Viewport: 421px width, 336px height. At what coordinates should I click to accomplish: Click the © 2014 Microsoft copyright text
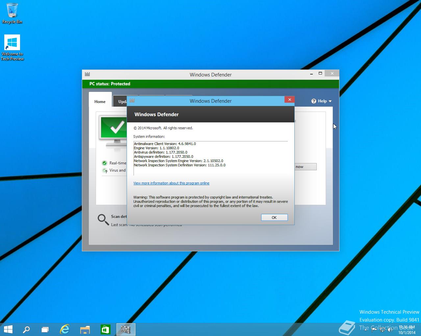[163, 128]
